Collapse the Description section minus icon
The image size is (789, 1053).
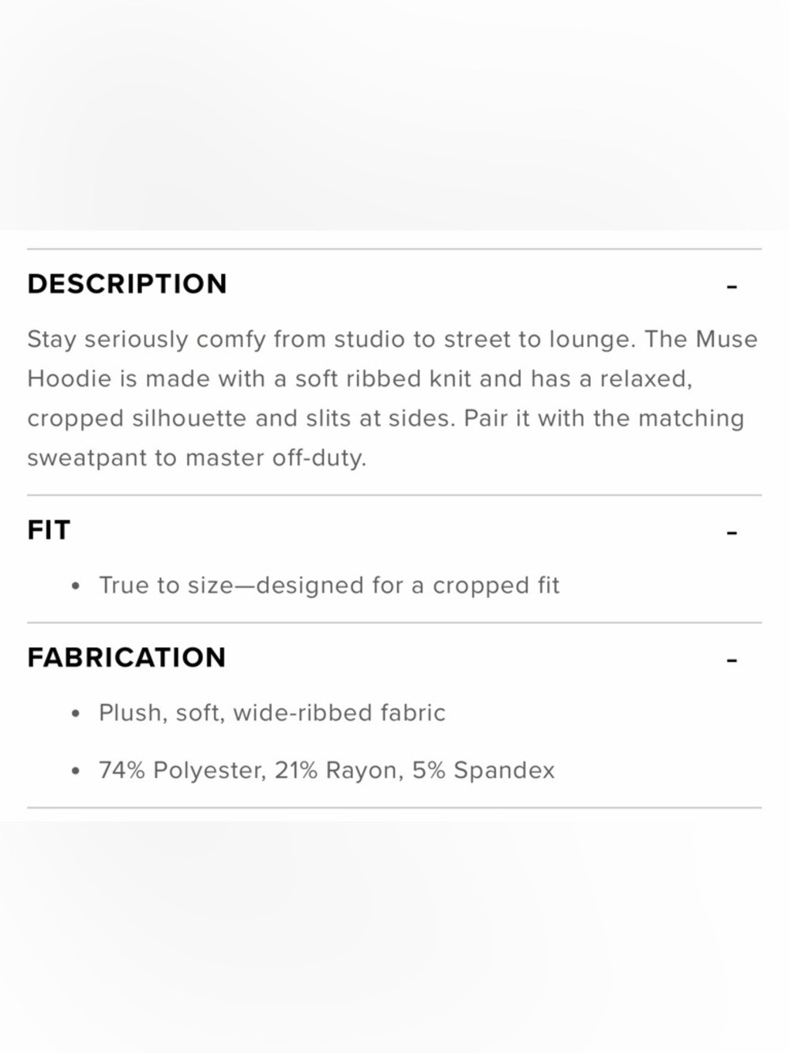pos(731,287)
